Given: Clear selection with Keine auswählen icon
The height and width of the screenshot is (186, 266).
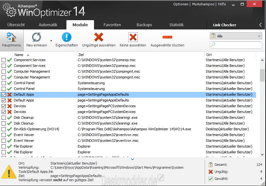Looking at the screenshot, I should [x=133, y=37].
